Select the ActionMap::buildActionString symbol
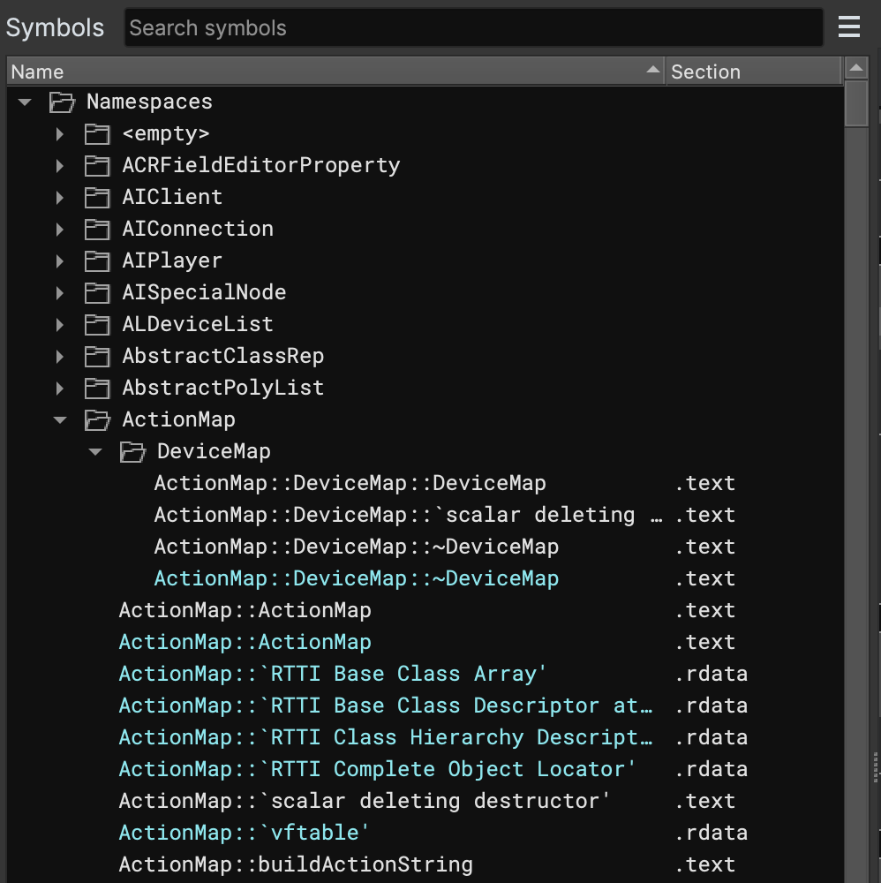Screen dimensions: 881x883 tap(296, 865)
